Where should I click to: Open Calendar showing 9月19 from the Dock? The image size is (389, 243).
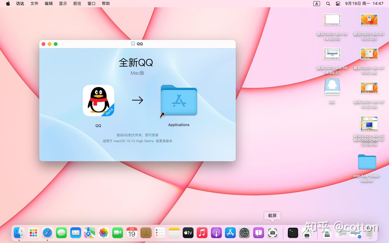[x=132, y=232]
